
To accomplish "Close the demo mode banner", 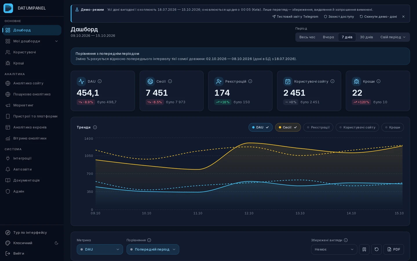I will click(403, 17).
